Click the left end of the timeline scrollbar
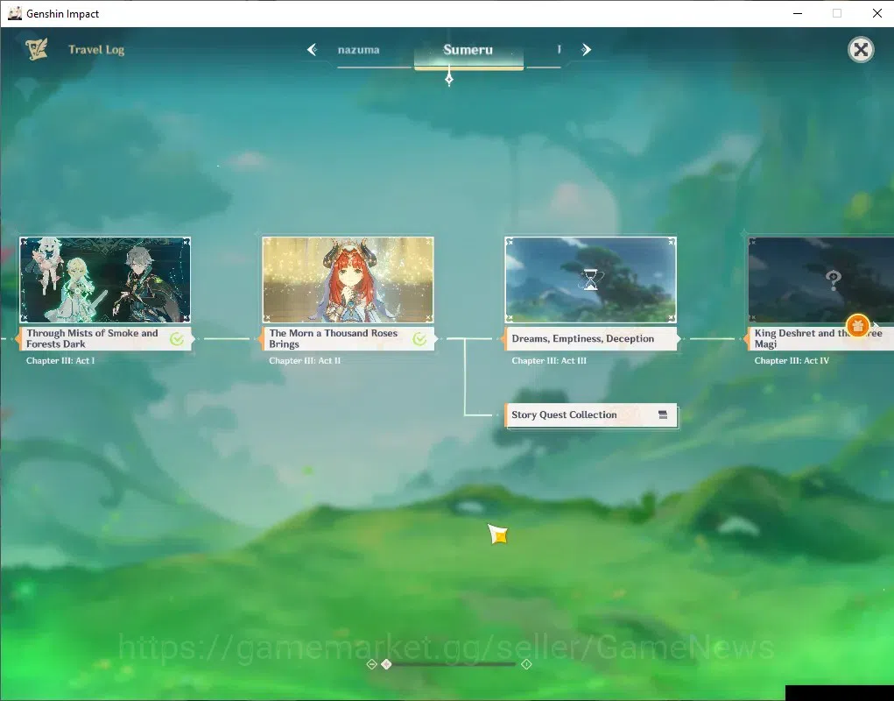 [x=371, y=664]
